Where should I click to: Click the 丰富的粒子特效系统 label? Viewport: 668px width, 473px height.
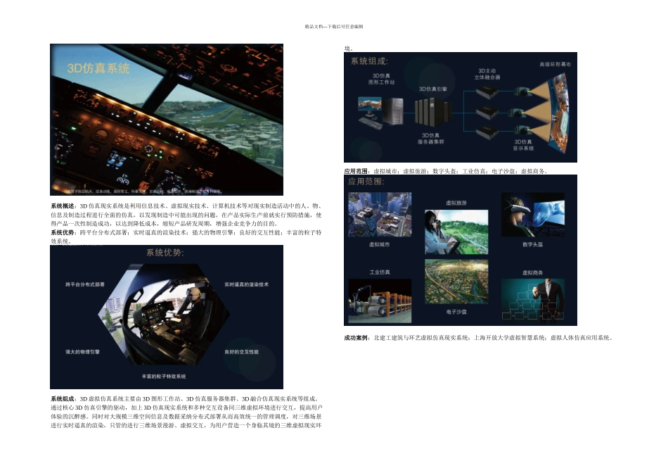click(x=164, y=376)
